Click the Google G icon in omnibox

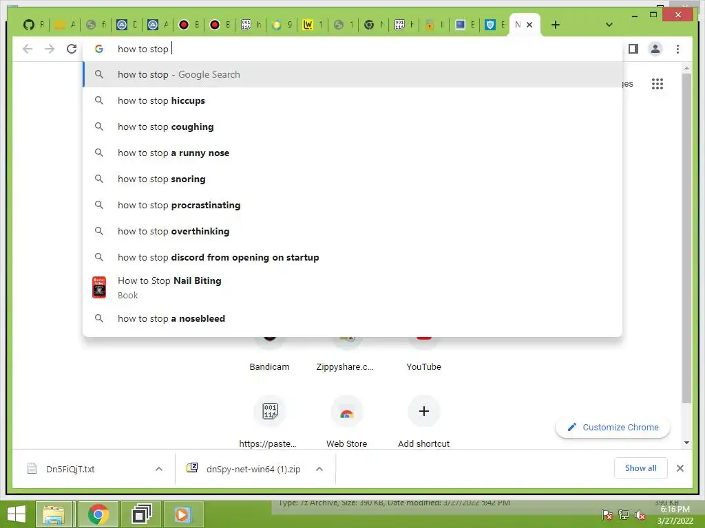point(99,49)
